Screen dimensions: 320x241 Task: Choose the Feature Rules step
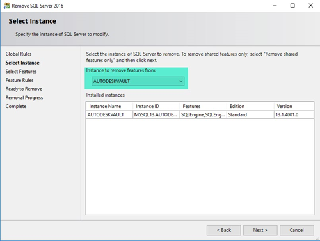(x=19, y=80)
